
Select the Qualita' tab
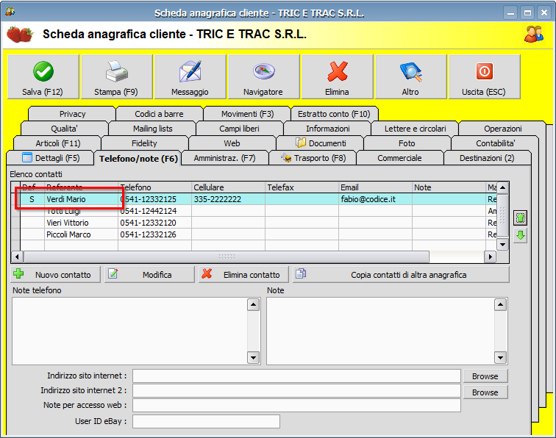tap(64, 129)
